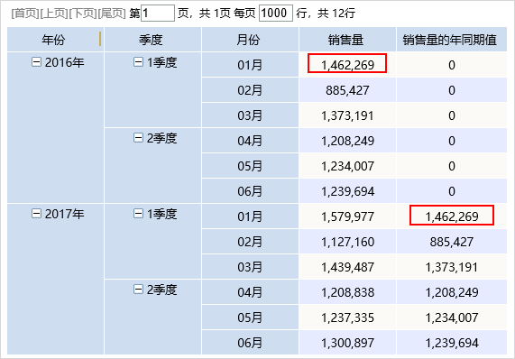The image size is (515, 359).
Task: Click the 06月 cell under 2017年
Action: [250, 343]
